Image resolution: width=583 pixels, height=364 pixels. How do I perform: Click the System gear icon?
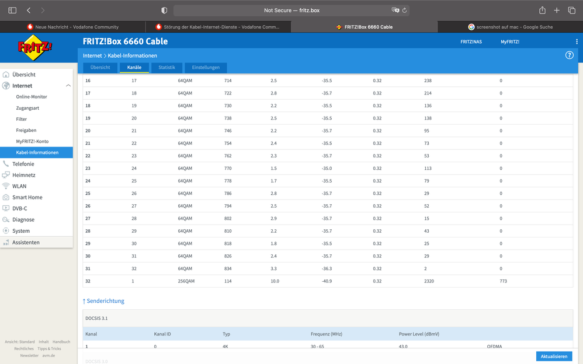pyautogui.click(x=6, y=230)
